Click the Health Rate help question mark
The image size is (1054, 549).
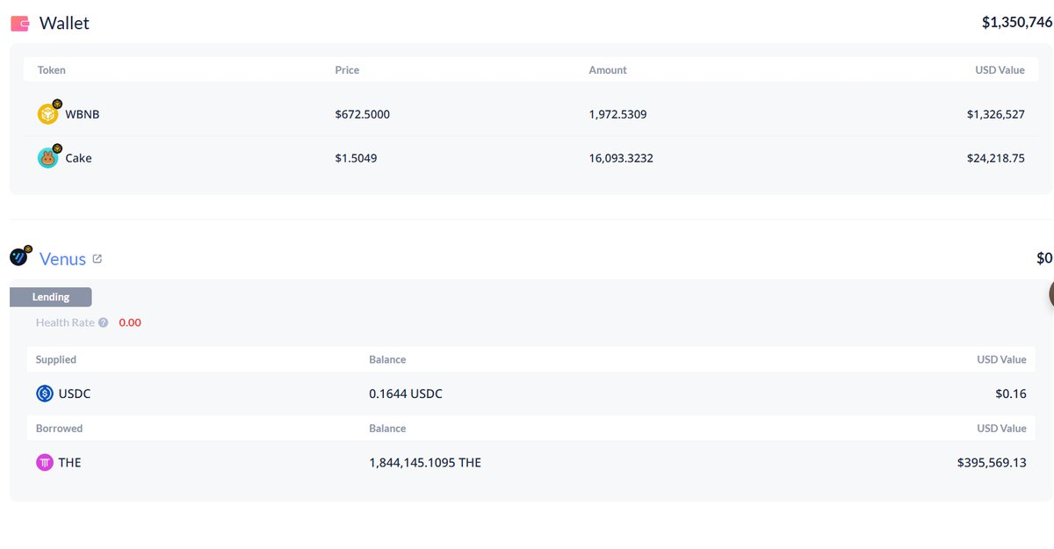click(x=104, y=322)
